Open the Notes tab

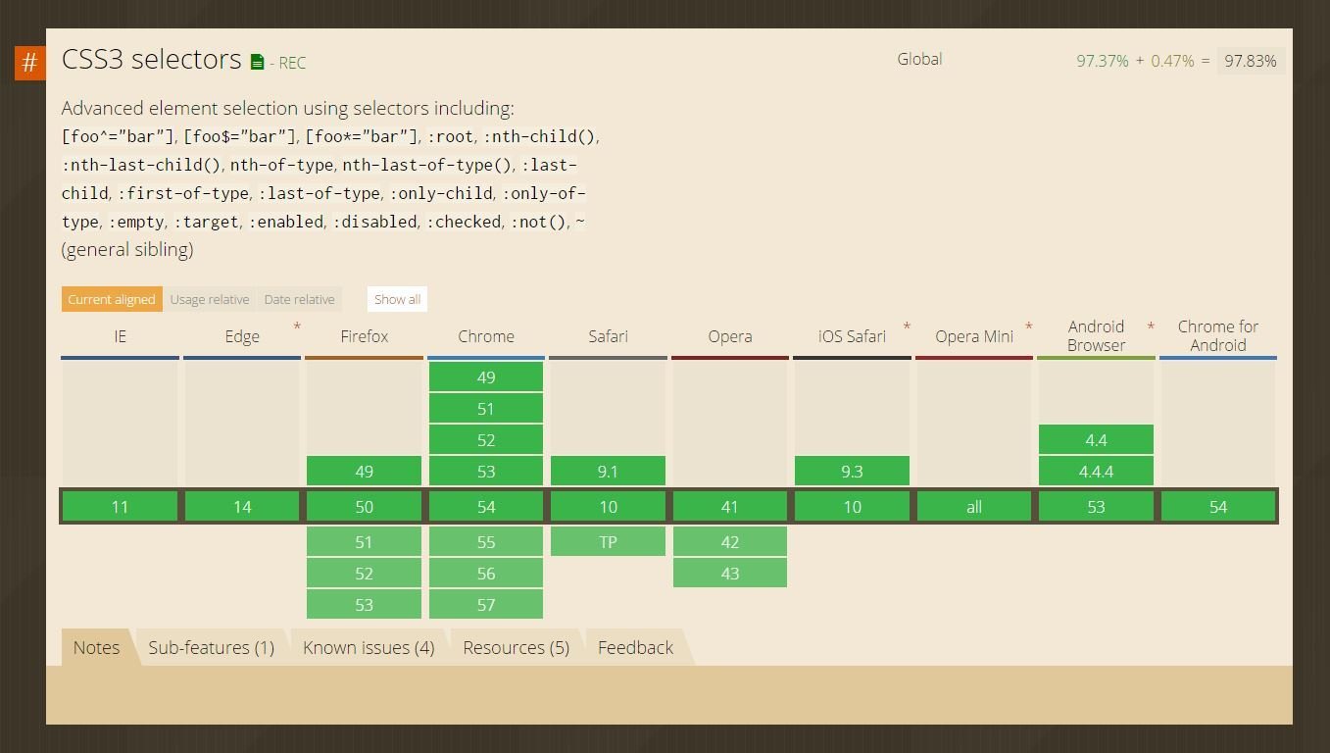[96, 647]
